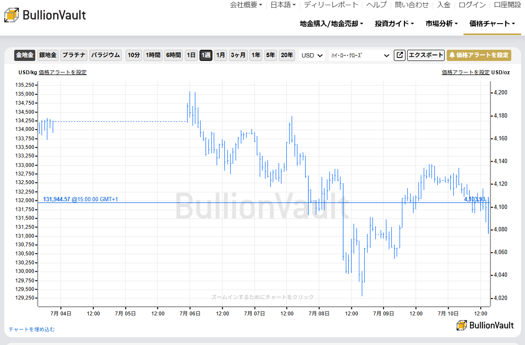Image resolution: width=525 pixels, height=345 pixels.
Task: Click left 価格アラートを設定 link by USD/kg
Action: click(x=62, y=72)
